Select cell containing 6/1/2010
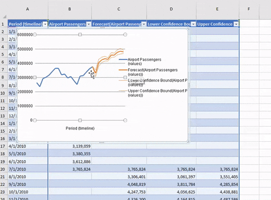Image resolution: width=271 pixels, height=200 pixels. [x=28, y=162]
